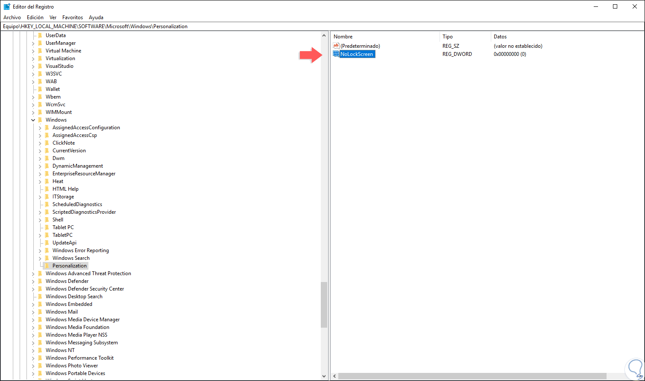Click the Dwm folder icon
The width and height of the screenshot is (645, 381).
point(47,158)
